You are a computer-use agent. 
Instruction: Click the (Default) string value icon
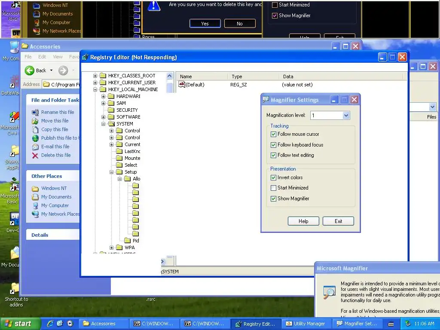point(182,84)
